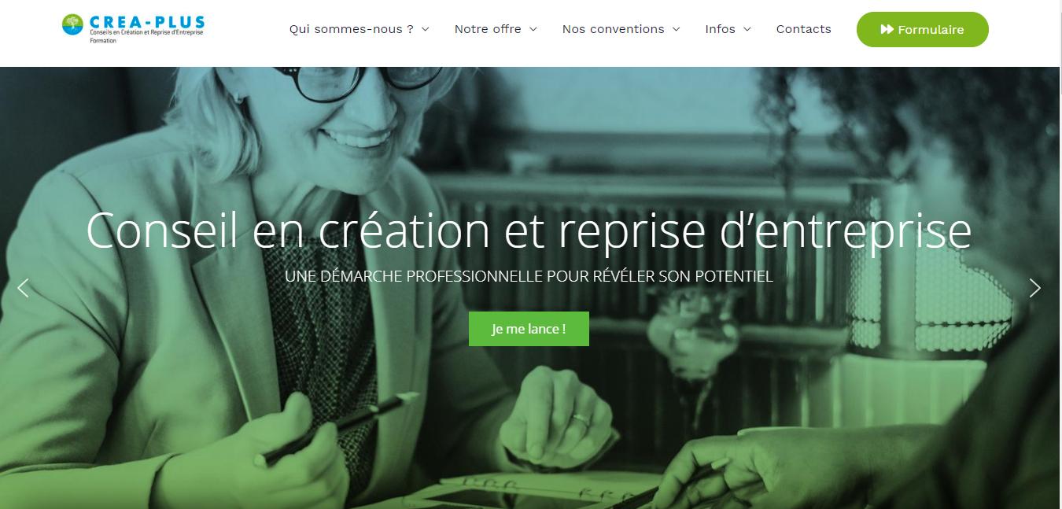Go to the Contacts page
The image size is (1062, 509).
(804, 29)
